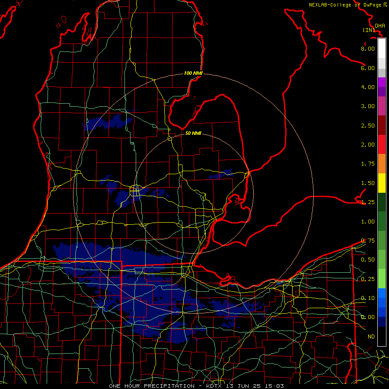389x389 pixels.
Task: Select the darkest green legend swatch
Action: coord(382,202)
